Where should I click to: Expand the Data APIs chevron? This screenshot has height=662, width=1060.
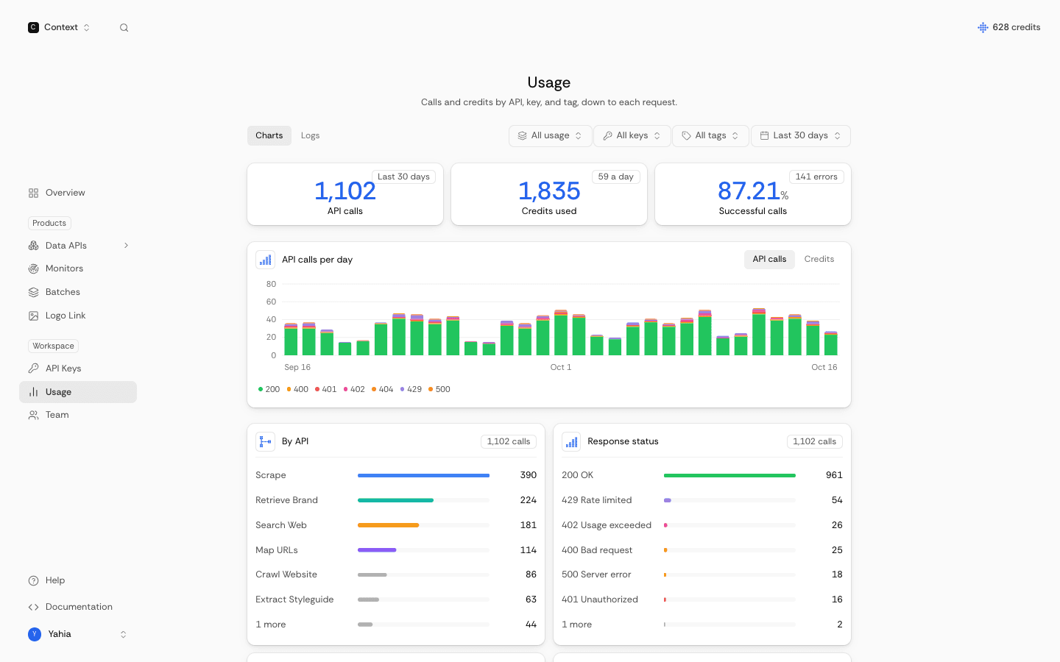[x=126, y=246]
